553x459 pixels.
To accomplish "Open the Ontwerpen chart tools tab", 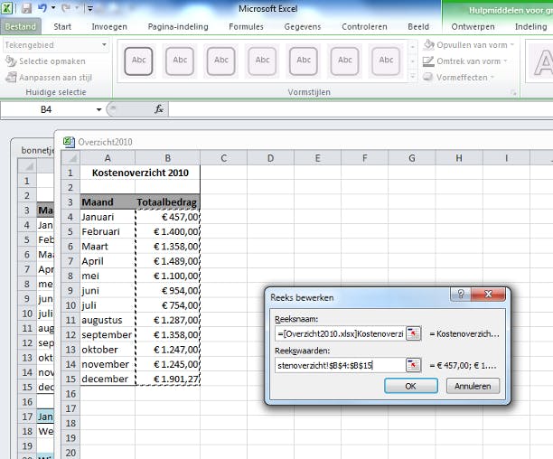I will tap(473, 26).
